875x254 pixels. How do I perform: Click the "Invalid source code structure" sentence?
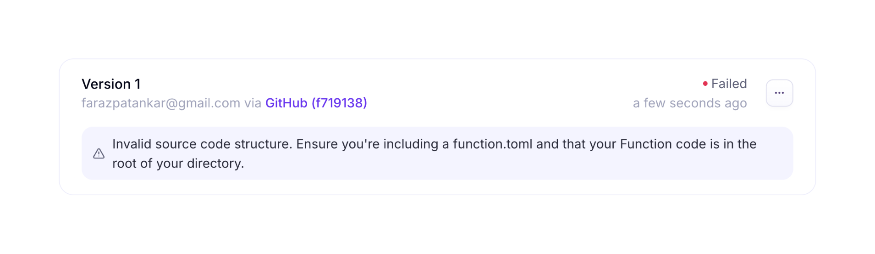[x=202, y=144]
